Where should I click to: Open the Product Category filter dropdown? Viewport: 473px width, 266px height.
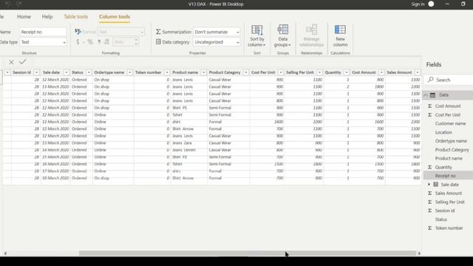tap(246, 72)
